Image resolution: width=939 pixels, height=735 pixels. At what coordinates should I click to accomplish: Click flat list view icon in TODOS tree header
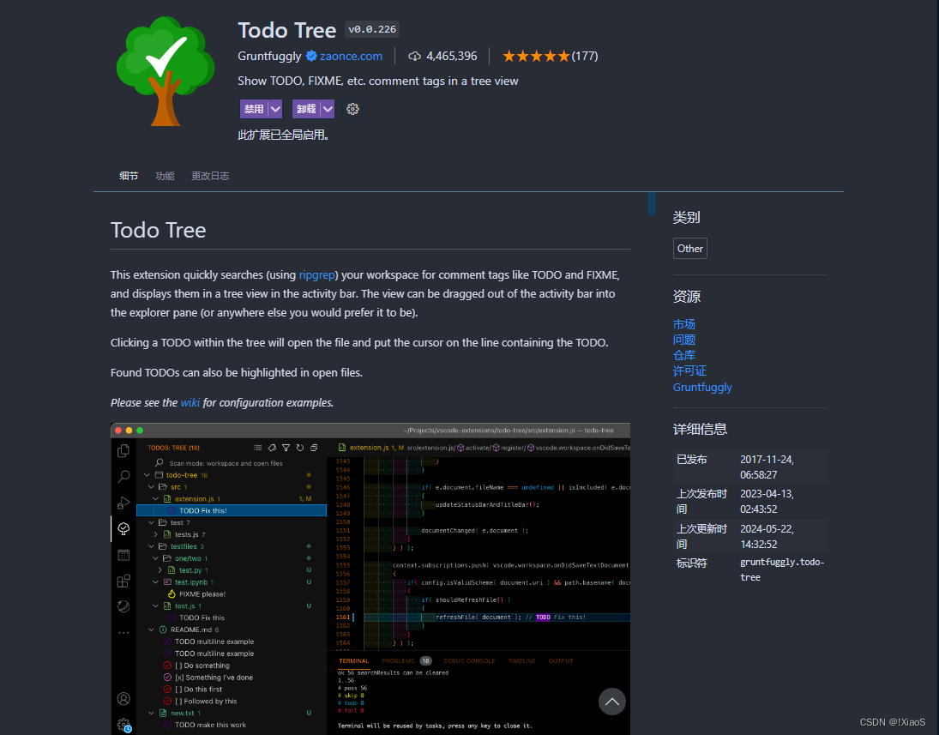pyautogui.click(x=257, y=448)
